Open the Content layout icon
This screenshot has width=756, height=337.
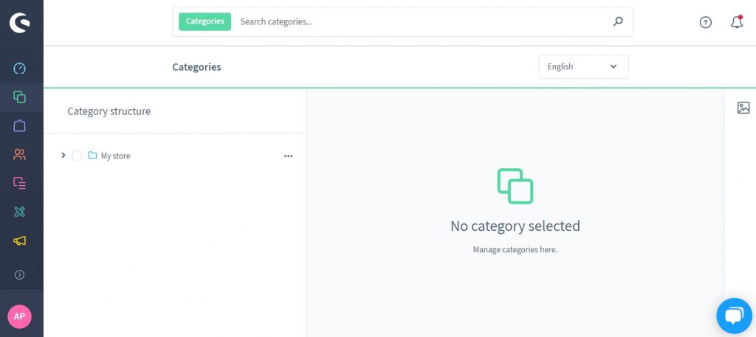(19, 183)
